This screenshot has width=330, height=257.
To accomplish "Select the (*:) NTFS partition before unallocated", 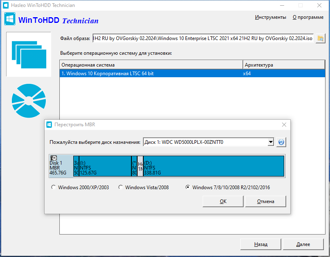I will point(134,166).
